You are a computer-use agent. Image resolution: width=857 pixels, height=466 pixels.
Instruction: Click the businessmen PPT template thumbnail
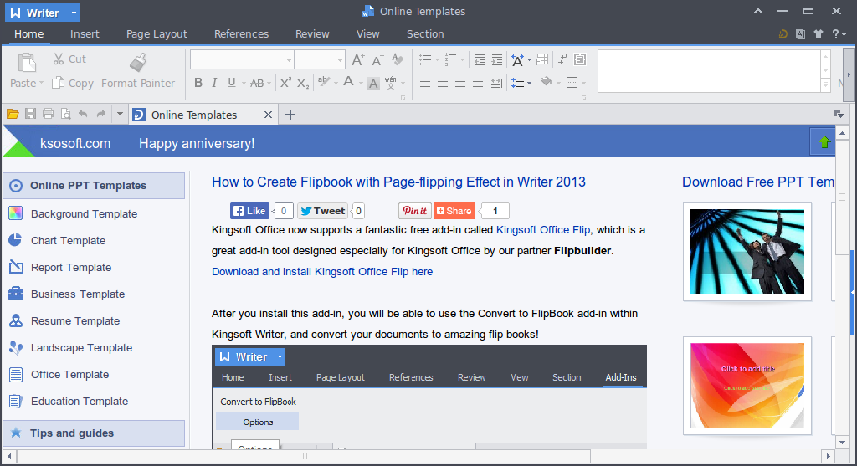(x=747, y=252)
